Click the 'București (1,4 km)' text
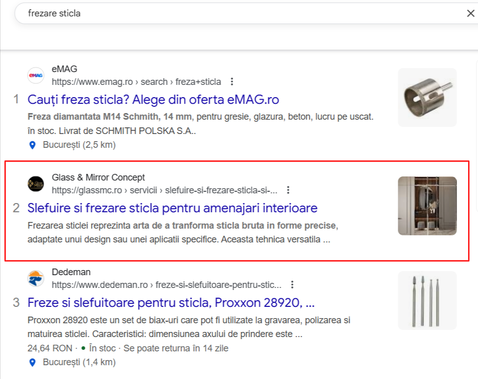478x379 pixels. pos(79,362)
